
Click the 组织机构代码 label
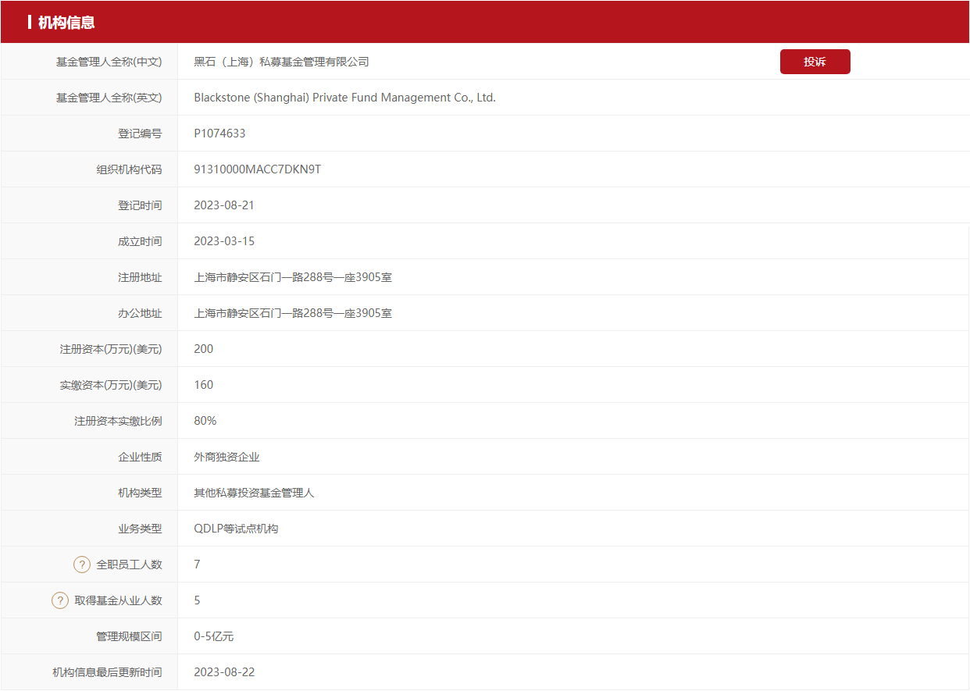coord(130,169)
